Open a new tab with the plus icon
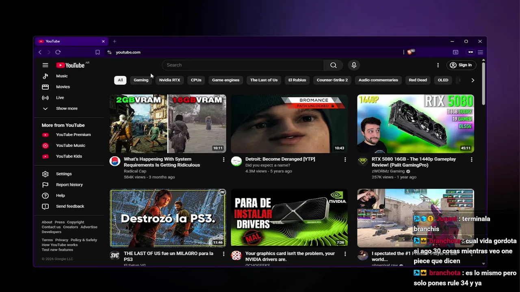The image size is (520, 292). [x=115, y=41]
